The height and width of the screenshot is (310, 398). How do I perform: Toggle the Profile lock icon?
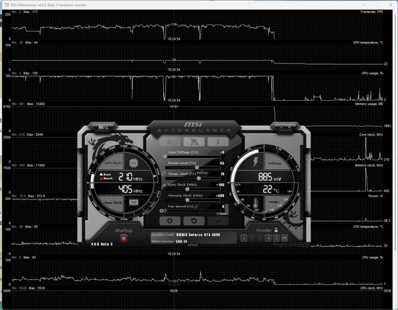tap(276, 230)
